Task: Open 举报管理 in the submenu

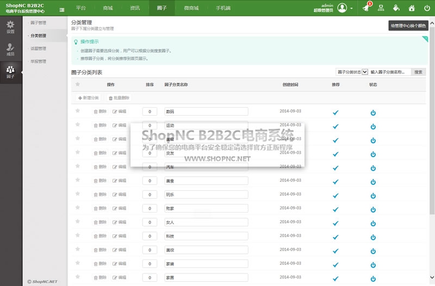Action: tap(38, 61)
